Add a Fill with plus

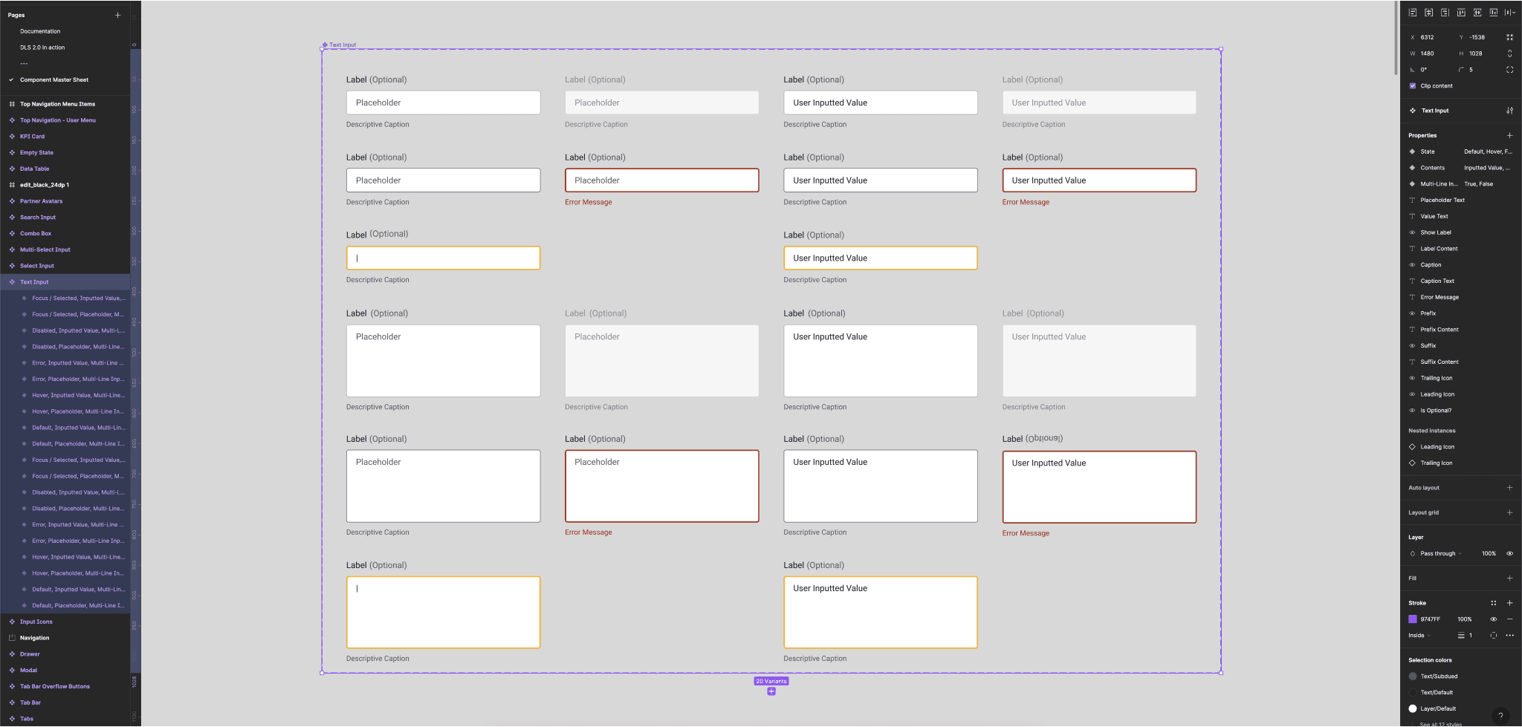click(1509, 578)
